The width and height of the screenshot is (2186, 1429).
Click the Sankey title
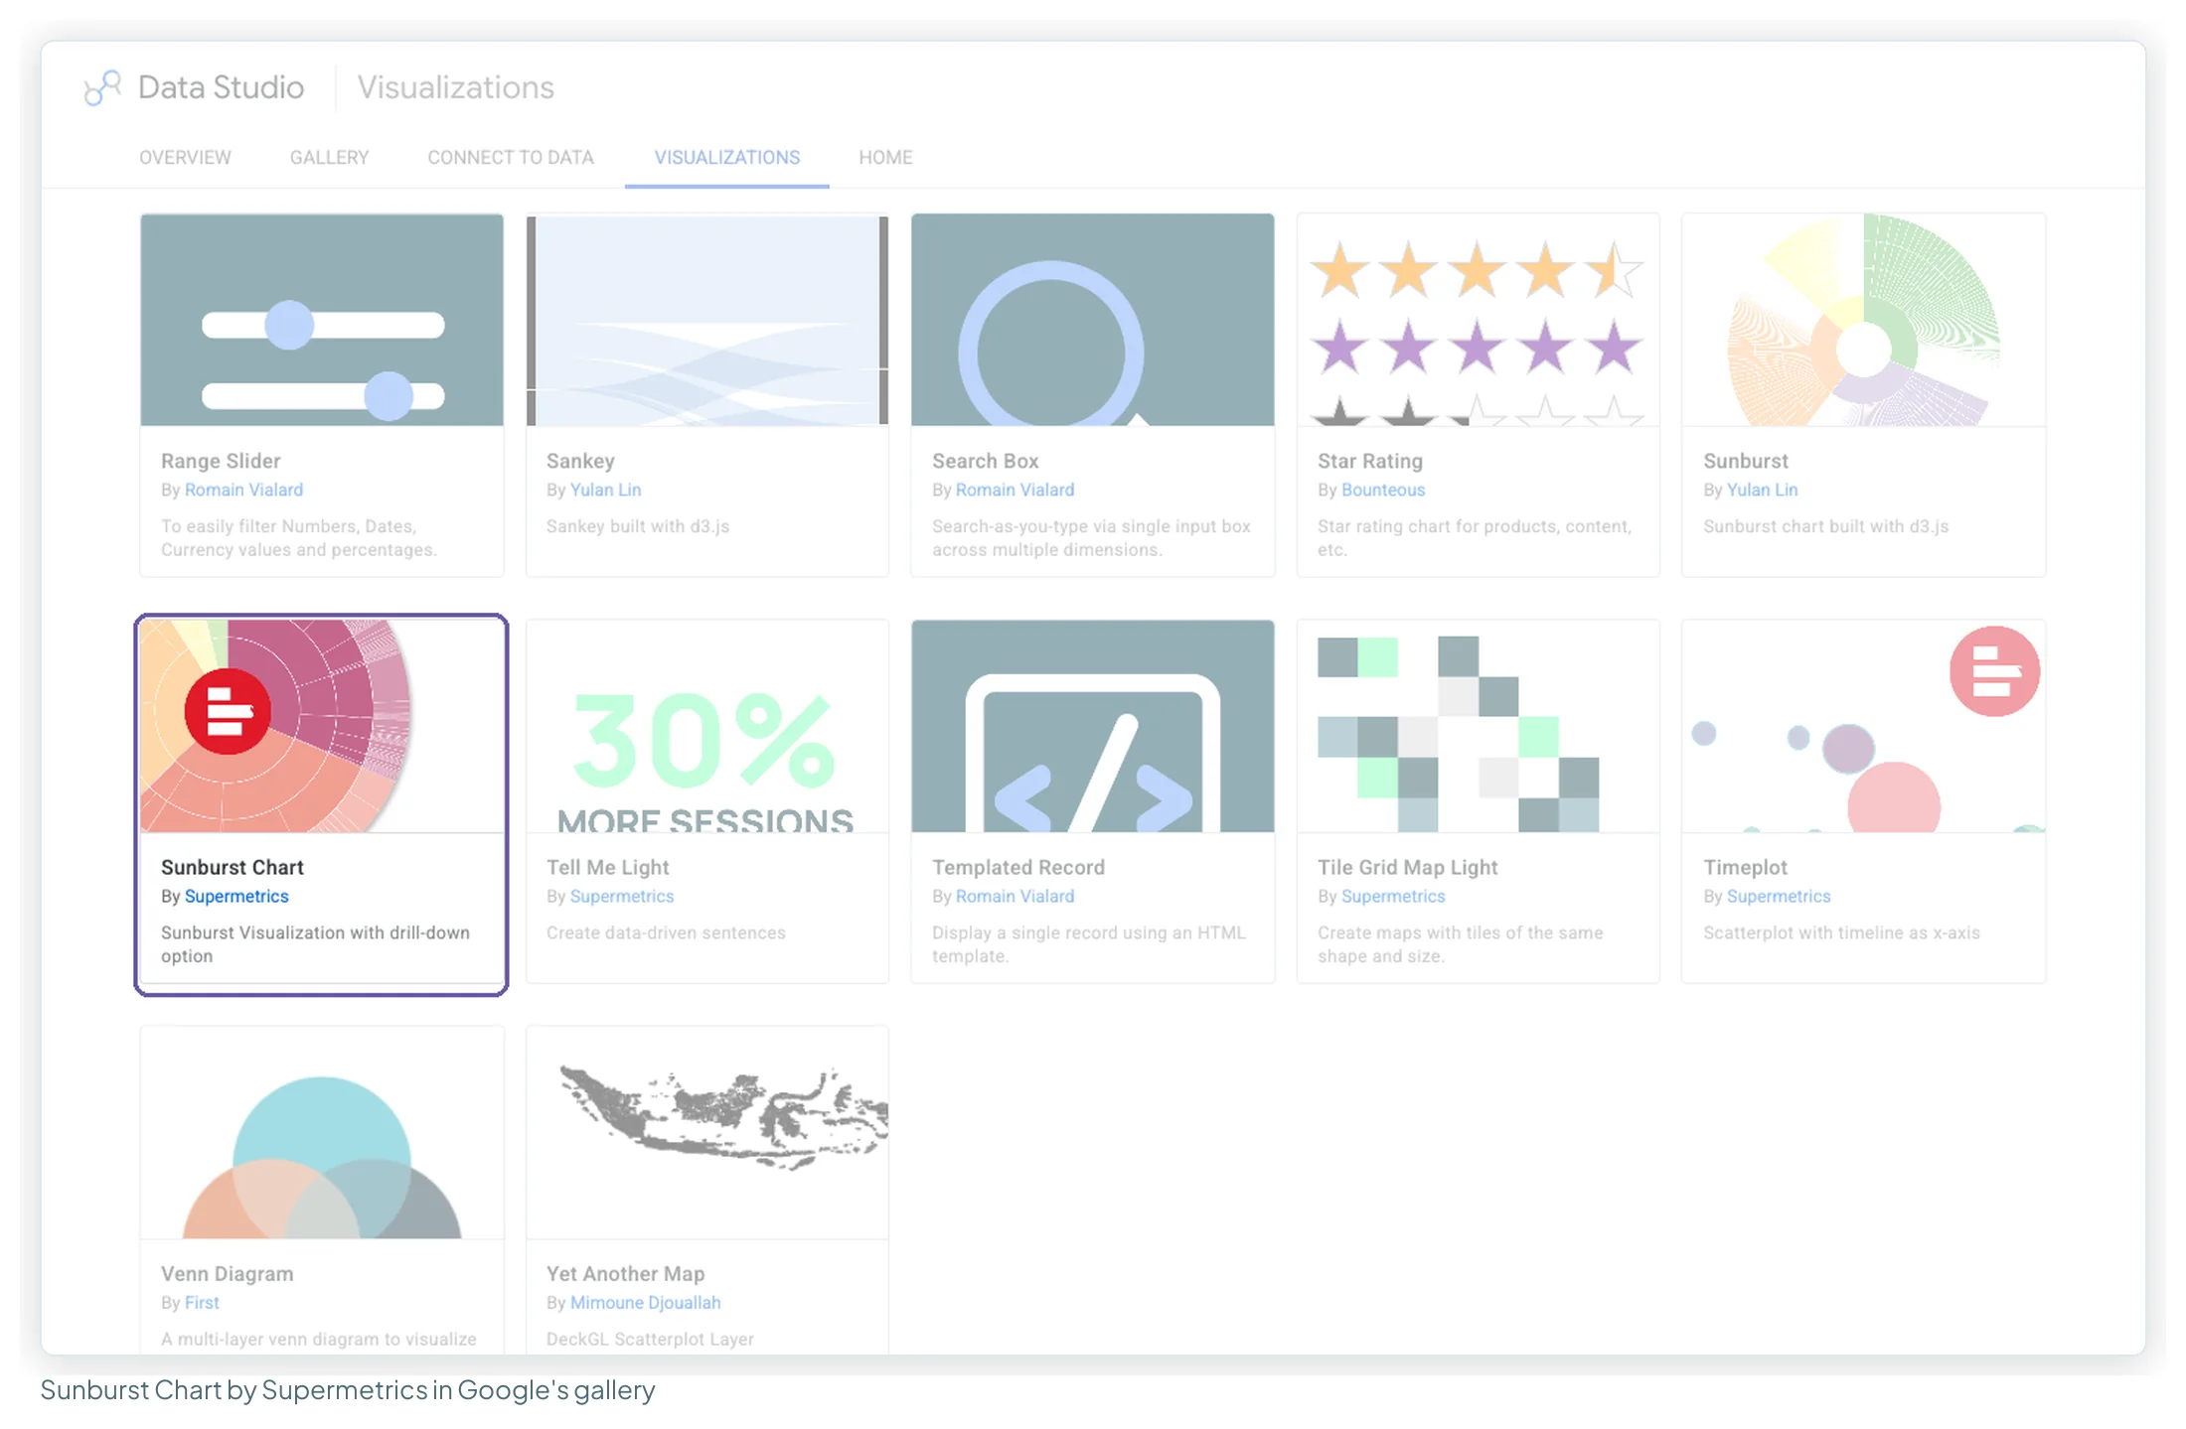point(580,461)
